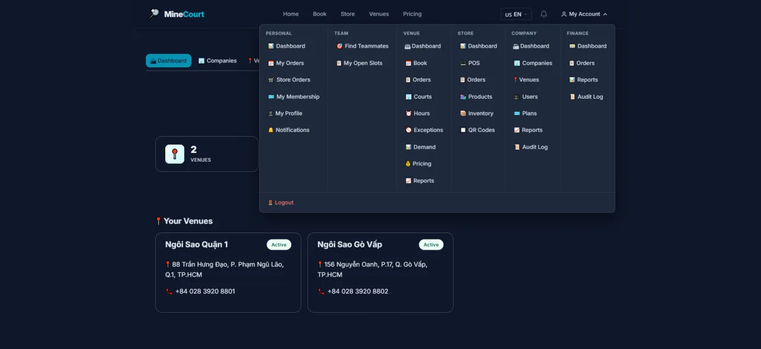Select Find Teammates in Team column
The height and width of the screenshot is (349, 761).
coord(362,46)
